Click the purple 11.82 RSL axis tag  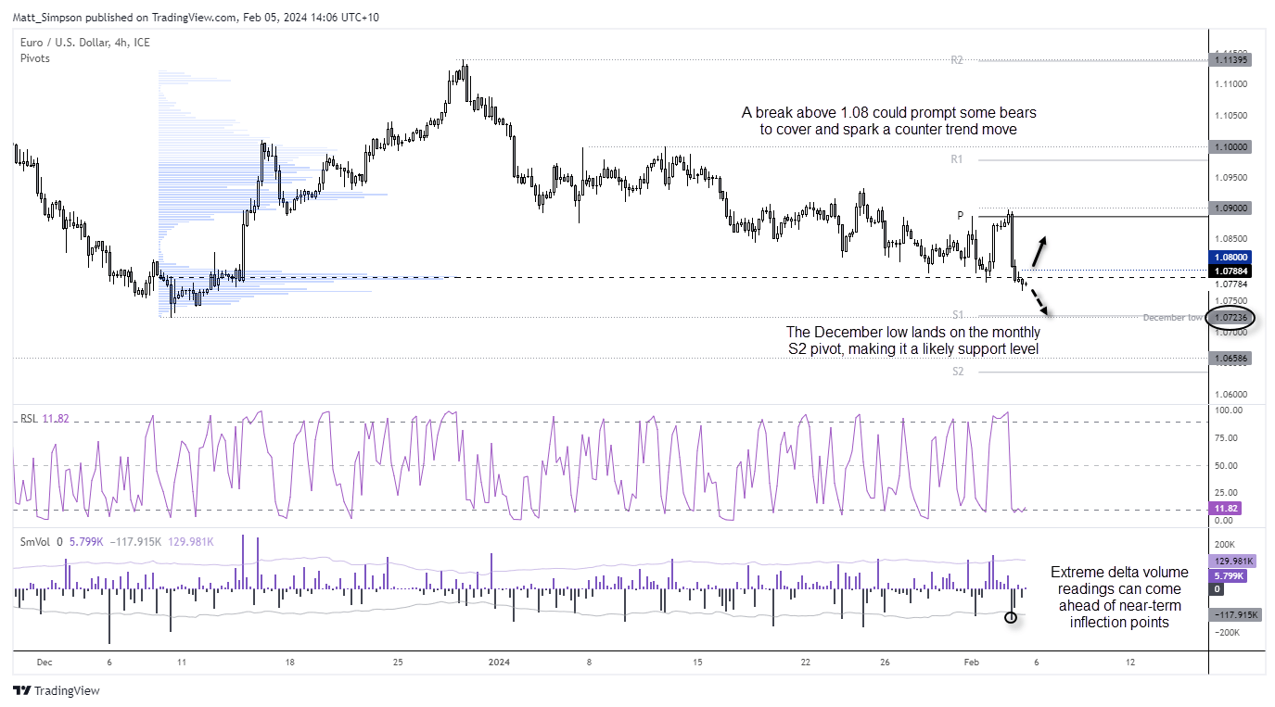1226,509
